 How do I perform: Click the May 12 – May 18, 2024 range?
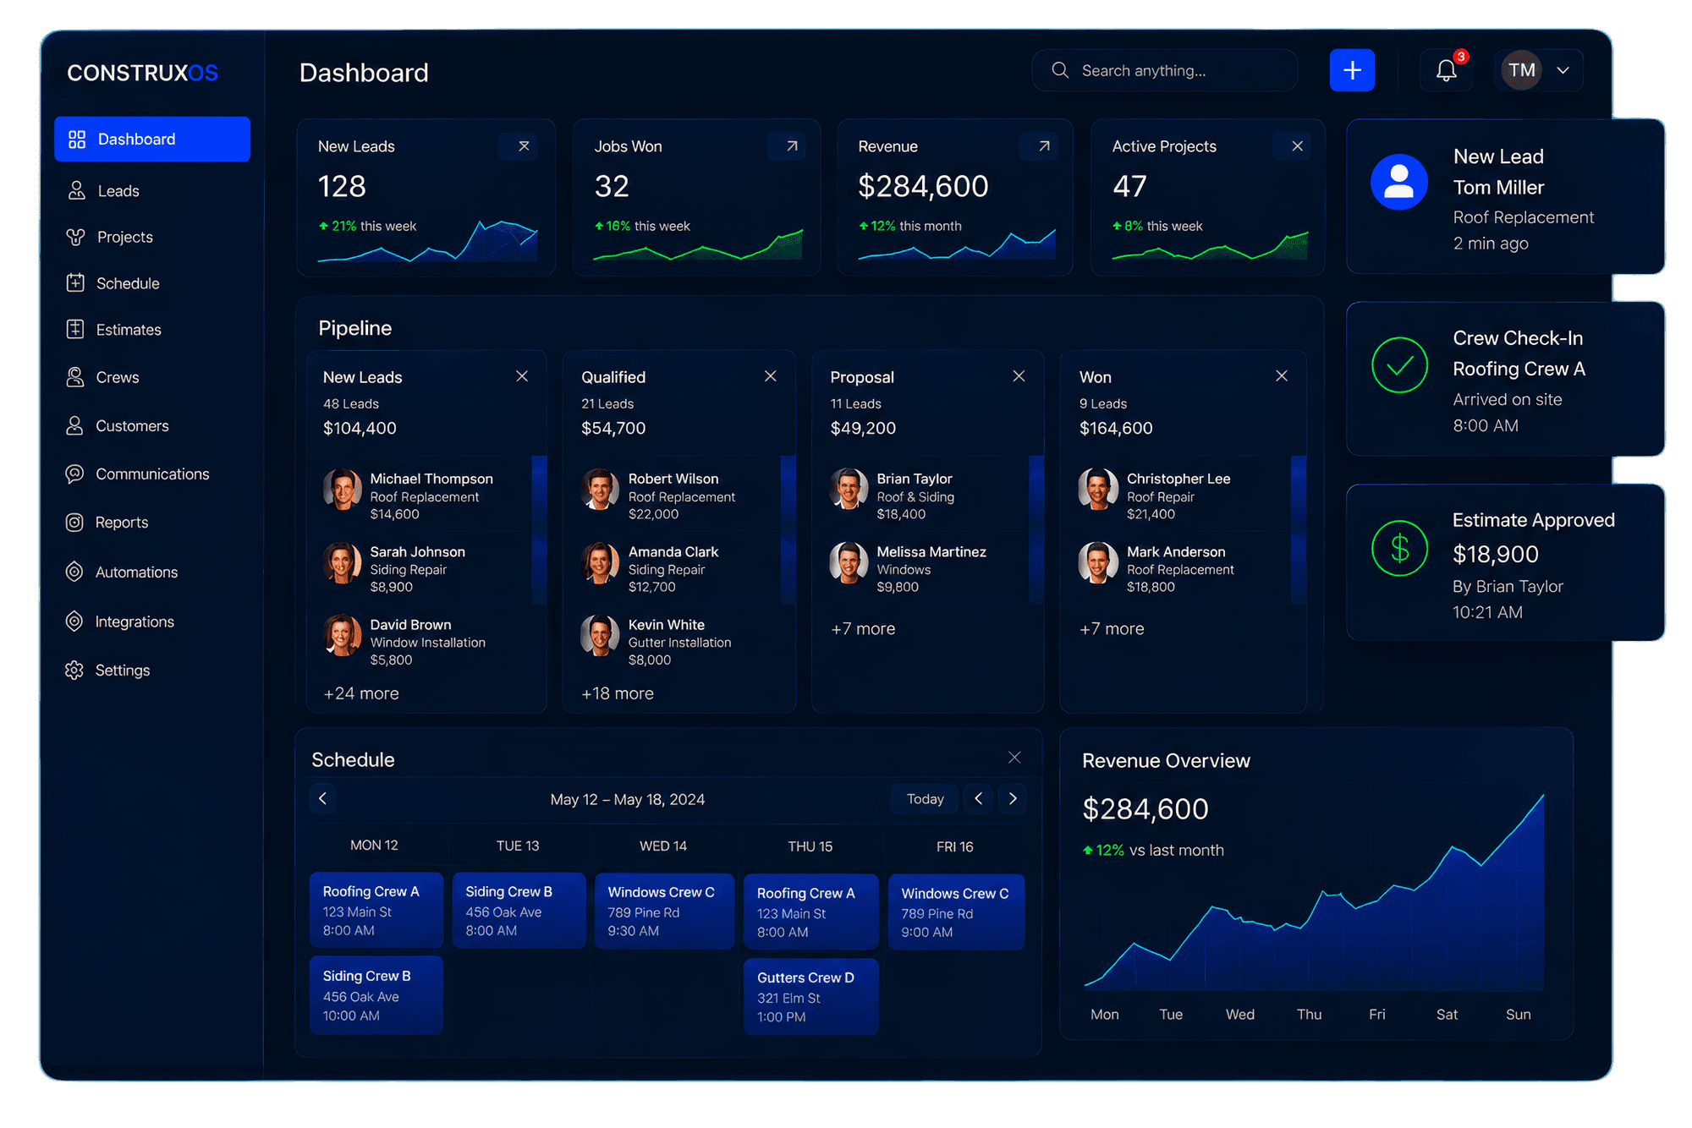628,800
